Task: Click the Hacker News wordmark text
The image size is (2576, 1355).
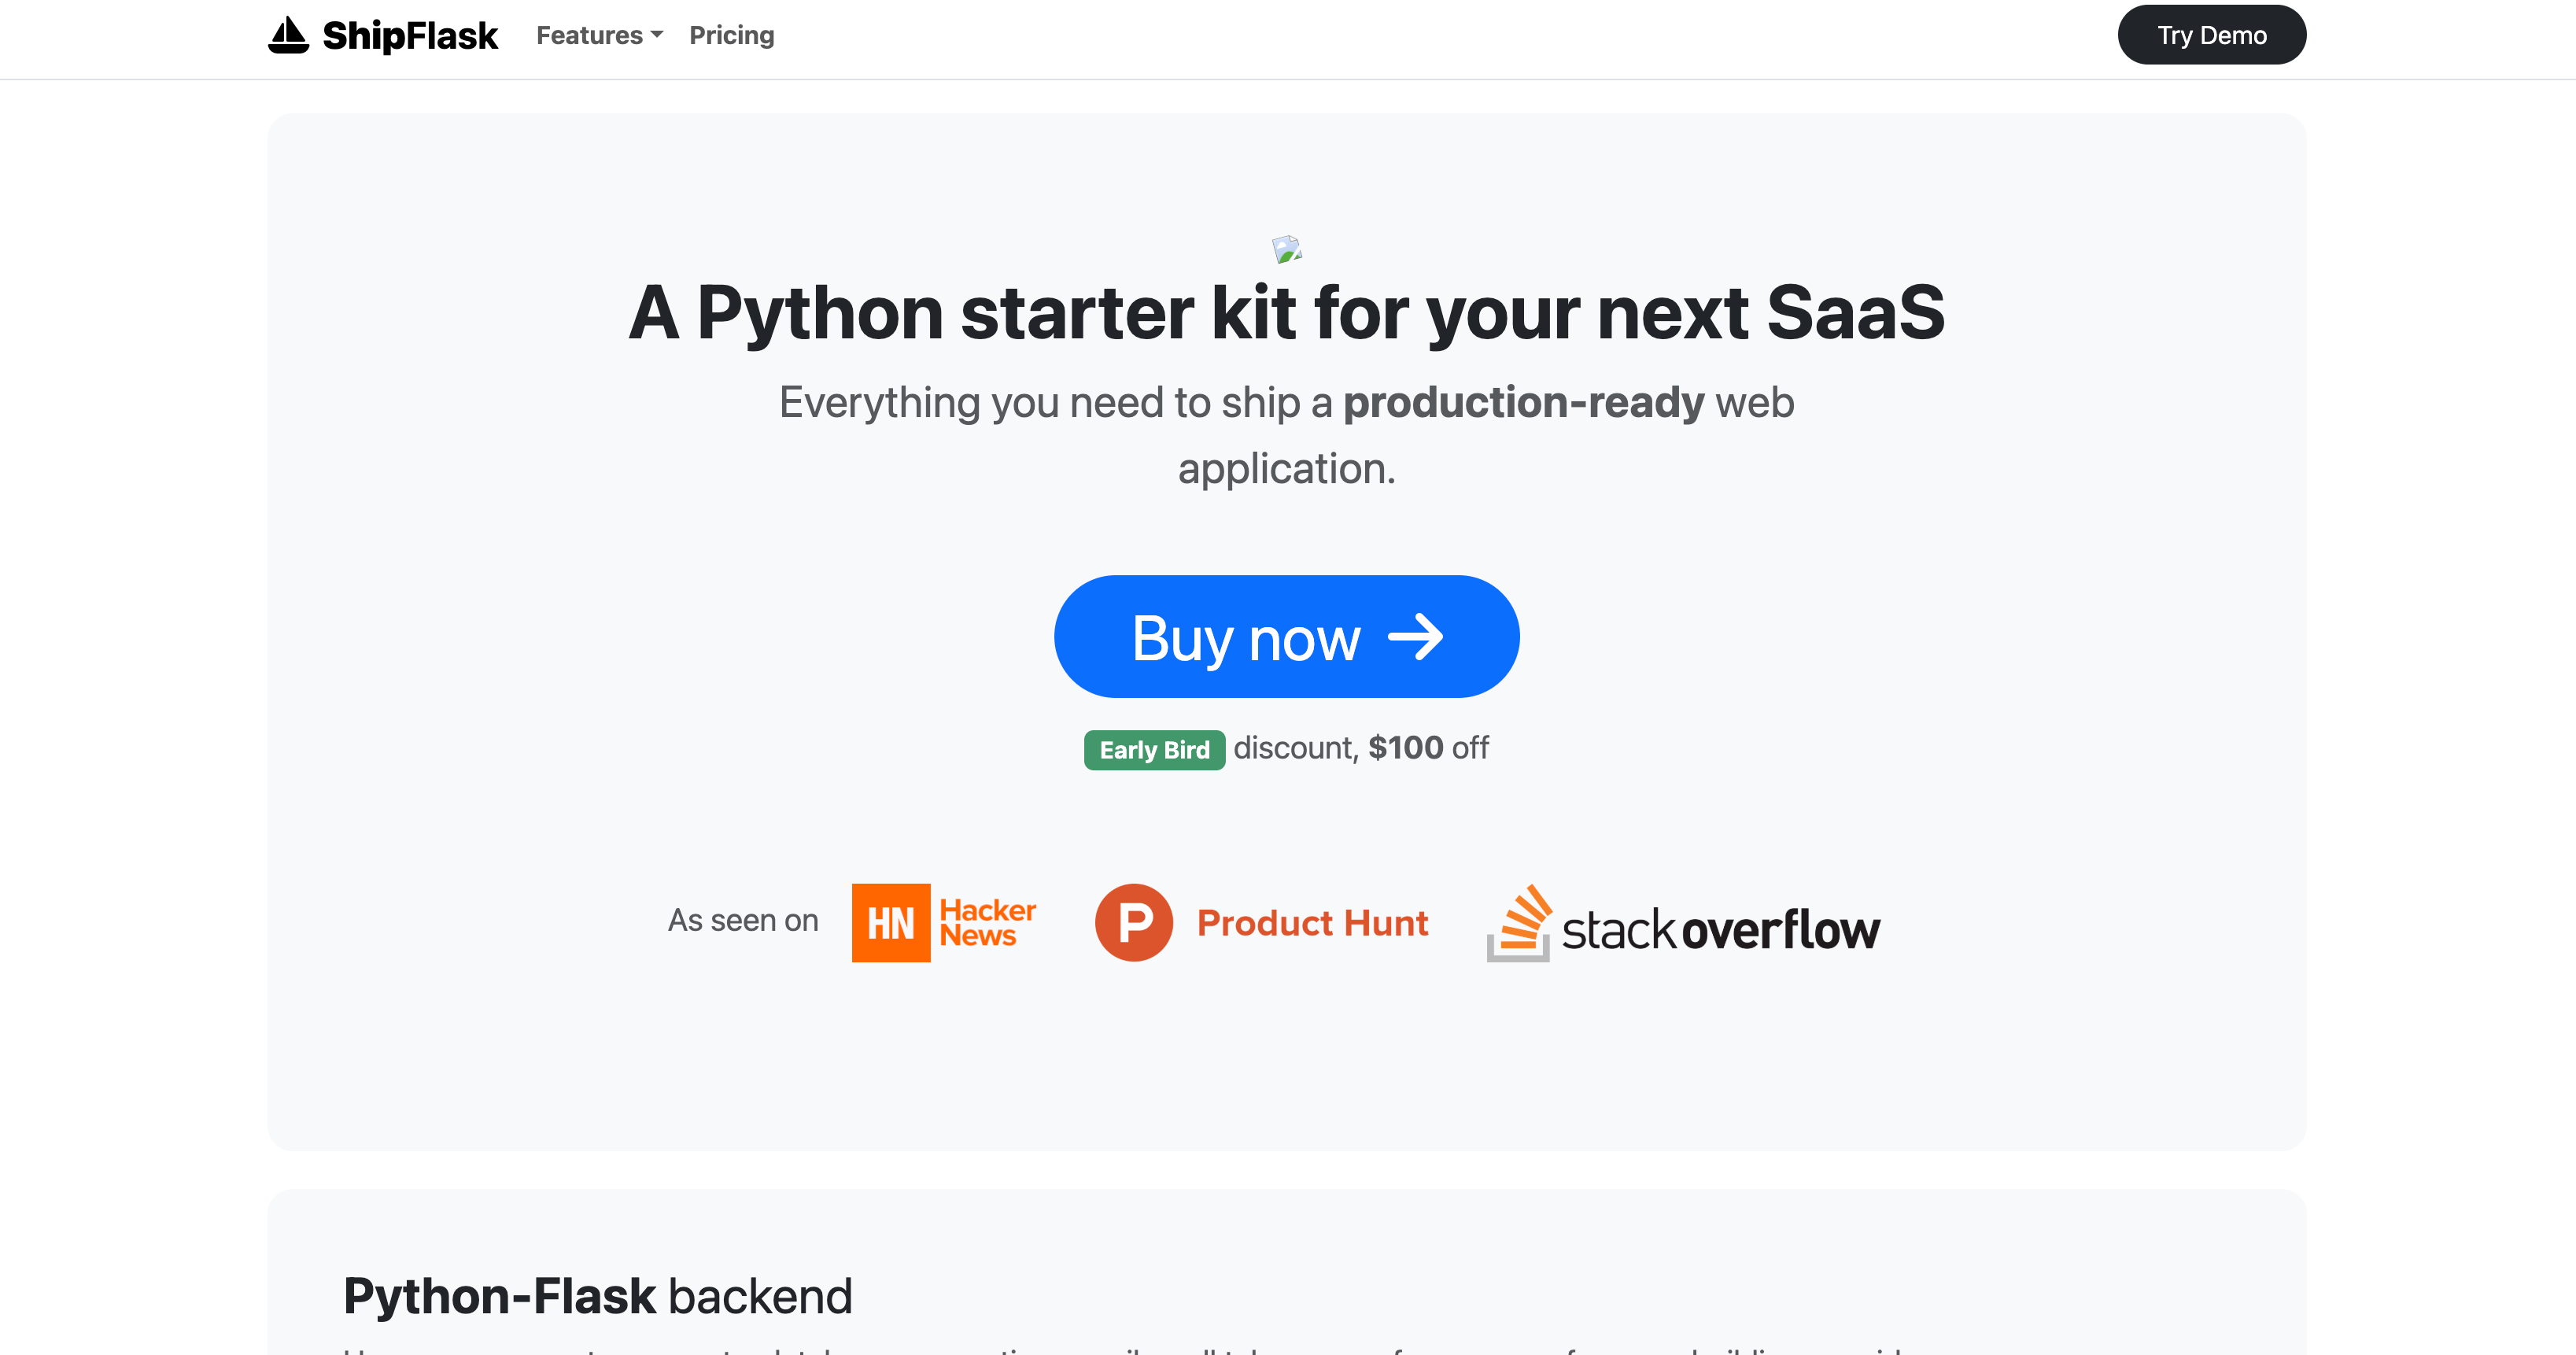Action: click(986, 922)
